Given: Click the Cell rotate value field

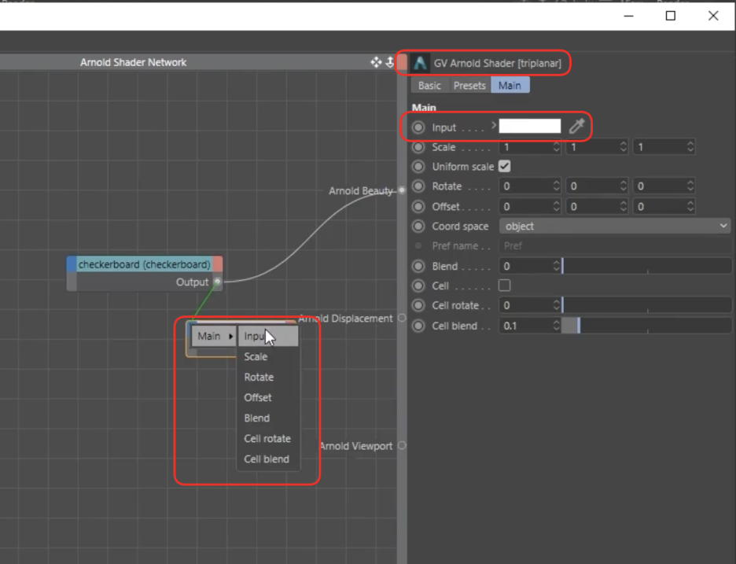Looking at the screenshot, I should (525, 306).
